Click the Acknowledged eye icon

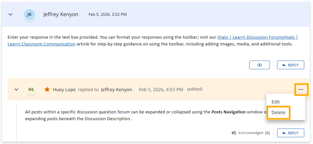[234, 133]
